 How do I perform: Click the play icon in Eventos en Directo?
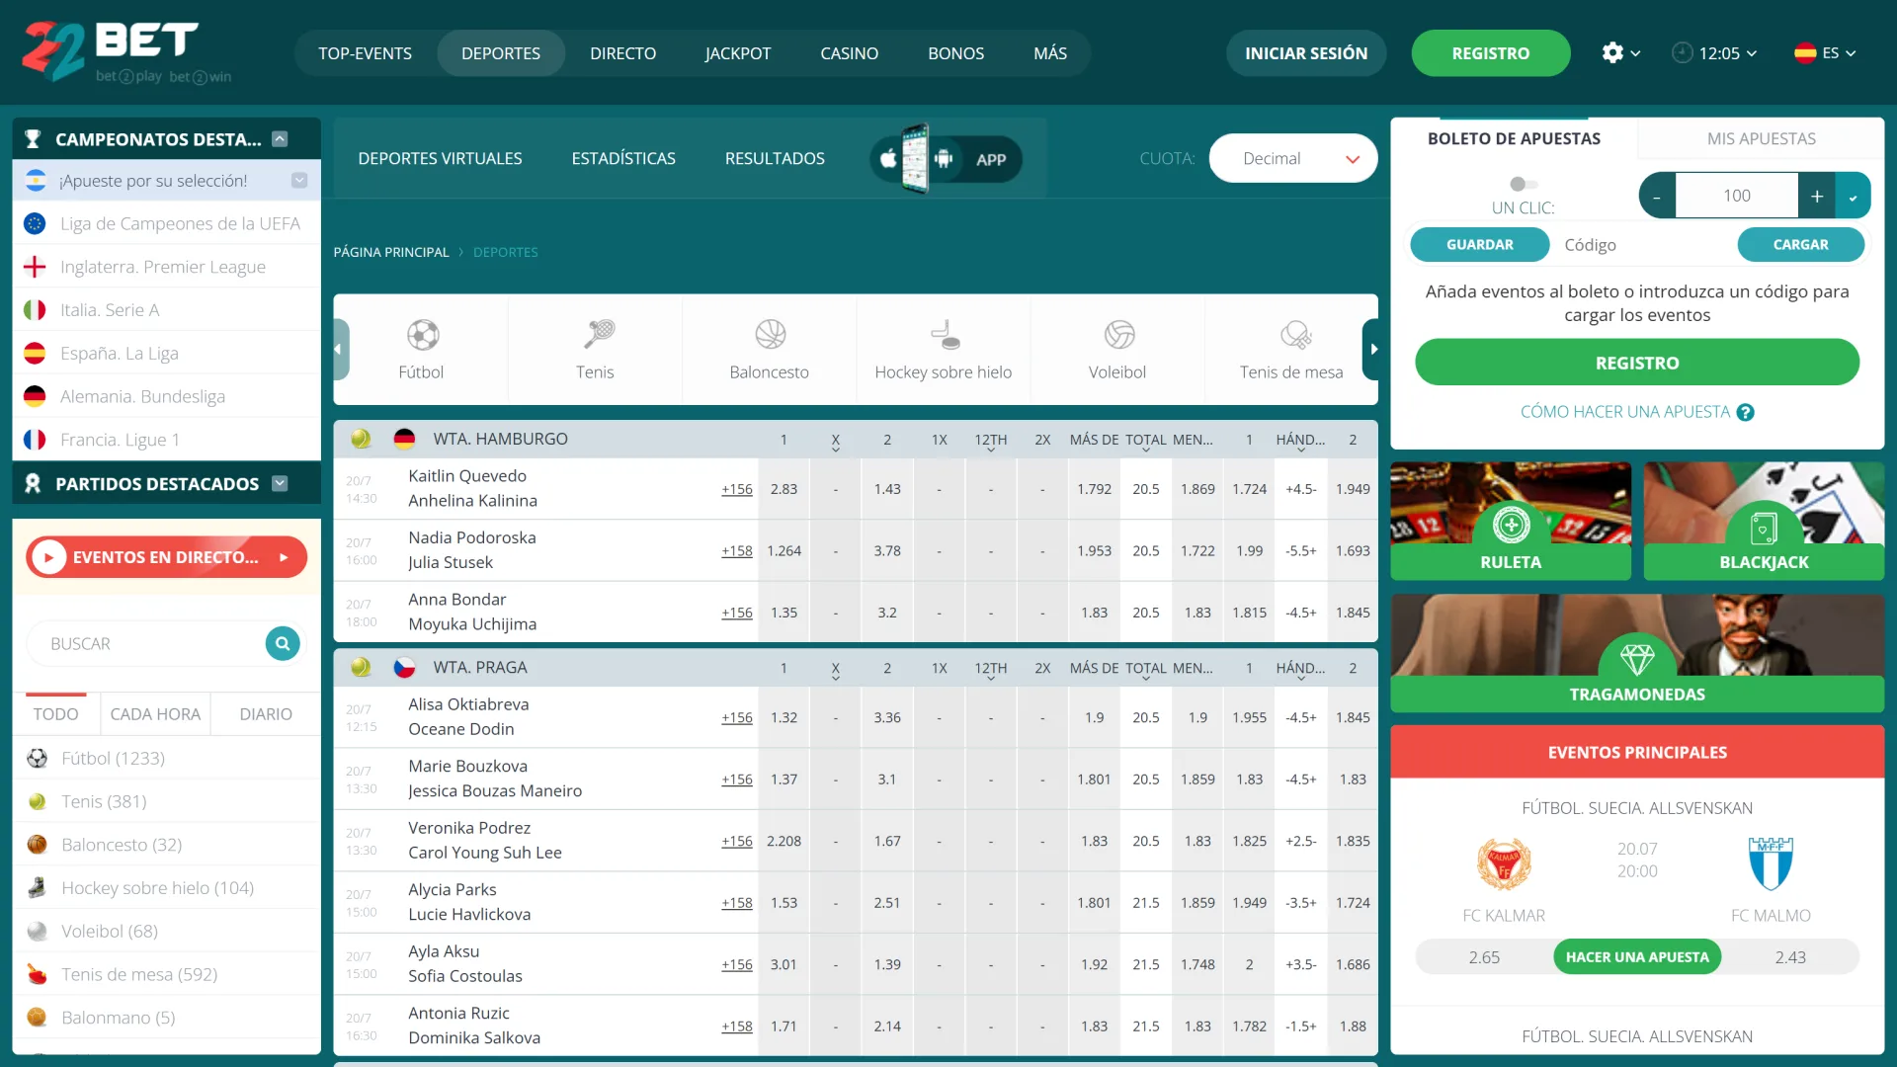(x=48, y=557)
